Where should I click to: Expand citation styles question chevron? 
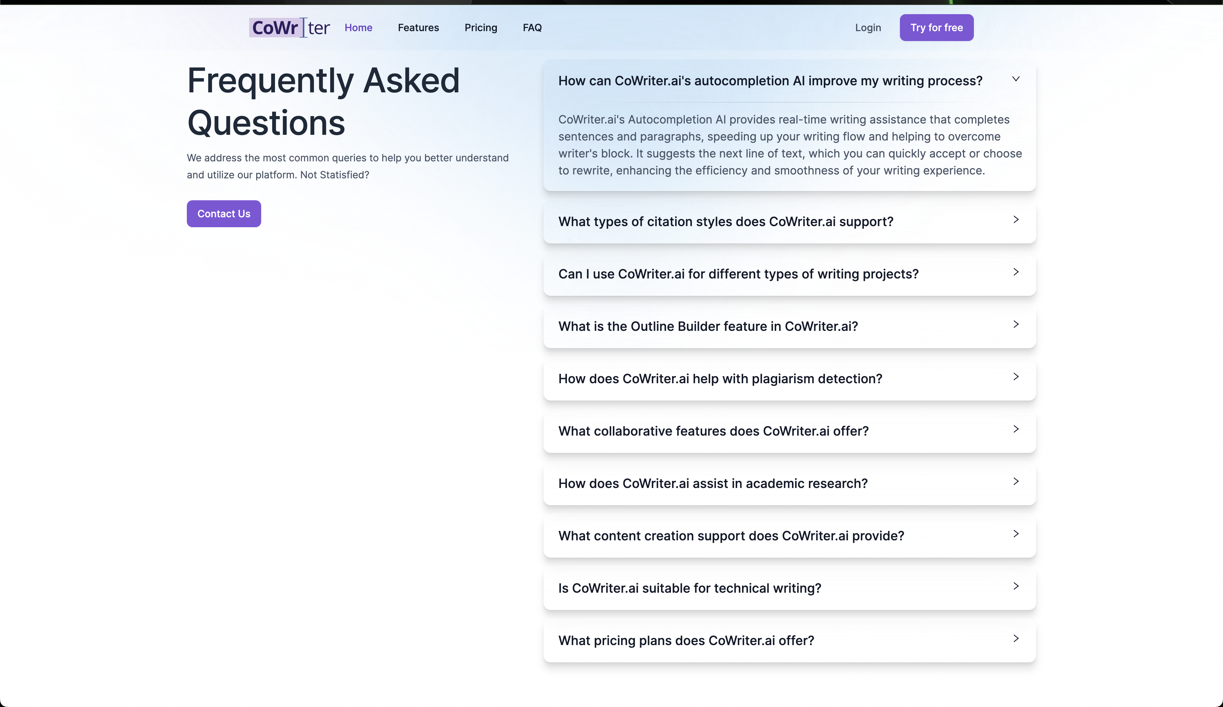point(1015,220)
